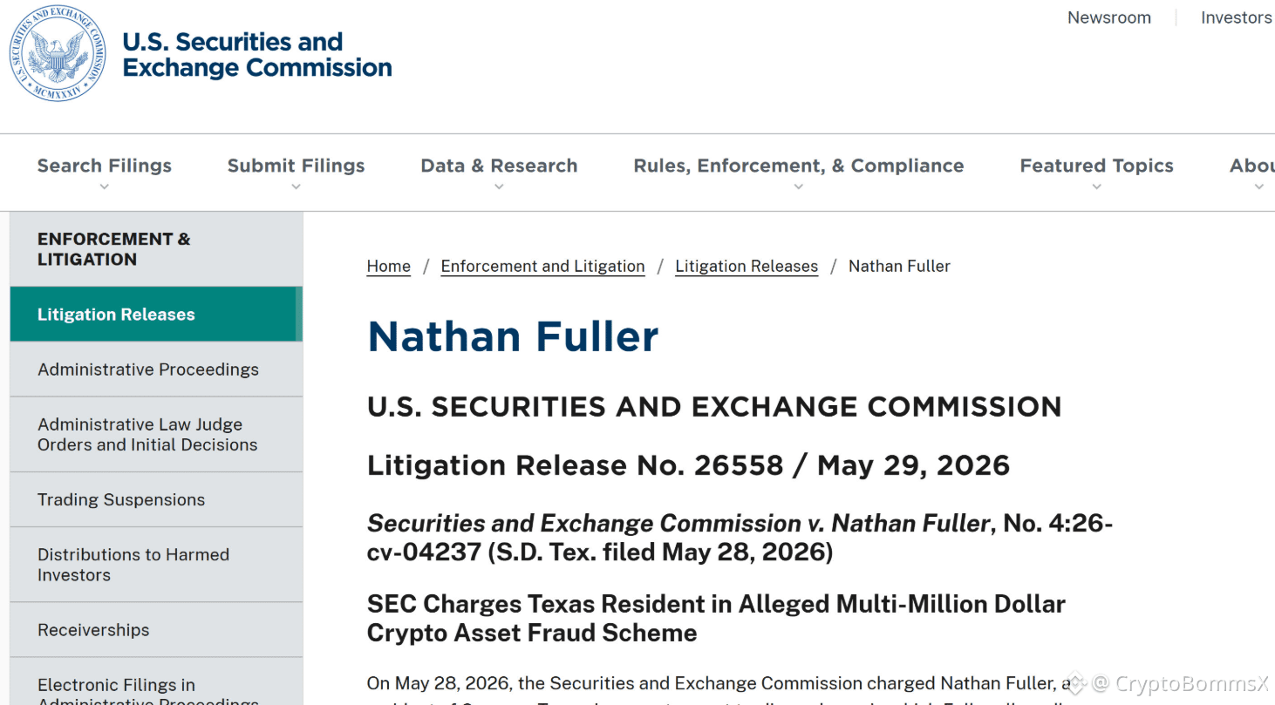Open Trading Suspensions sidebar item
The width and height of the screenshot is (1275, 705).
click(156, 499)
